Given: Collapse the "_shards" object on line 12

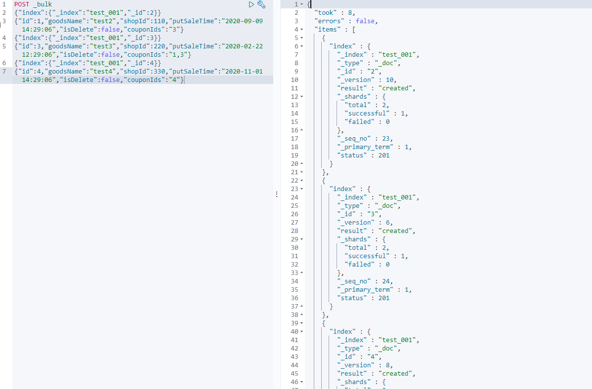Looking at the screenshot, I should pyautogui.click(x=301, y=96).
